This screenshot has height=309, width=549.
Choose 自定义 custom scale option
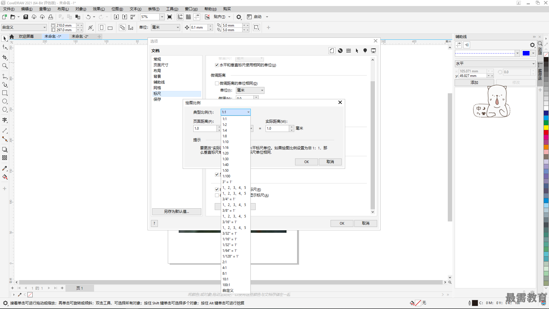pyautogui.click(x=236, y=290)
